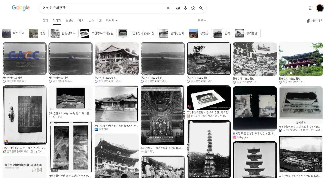
Task: Open '유리건판으로 보는 100년 전 기록' title
Action: click(x=71, y=113)
